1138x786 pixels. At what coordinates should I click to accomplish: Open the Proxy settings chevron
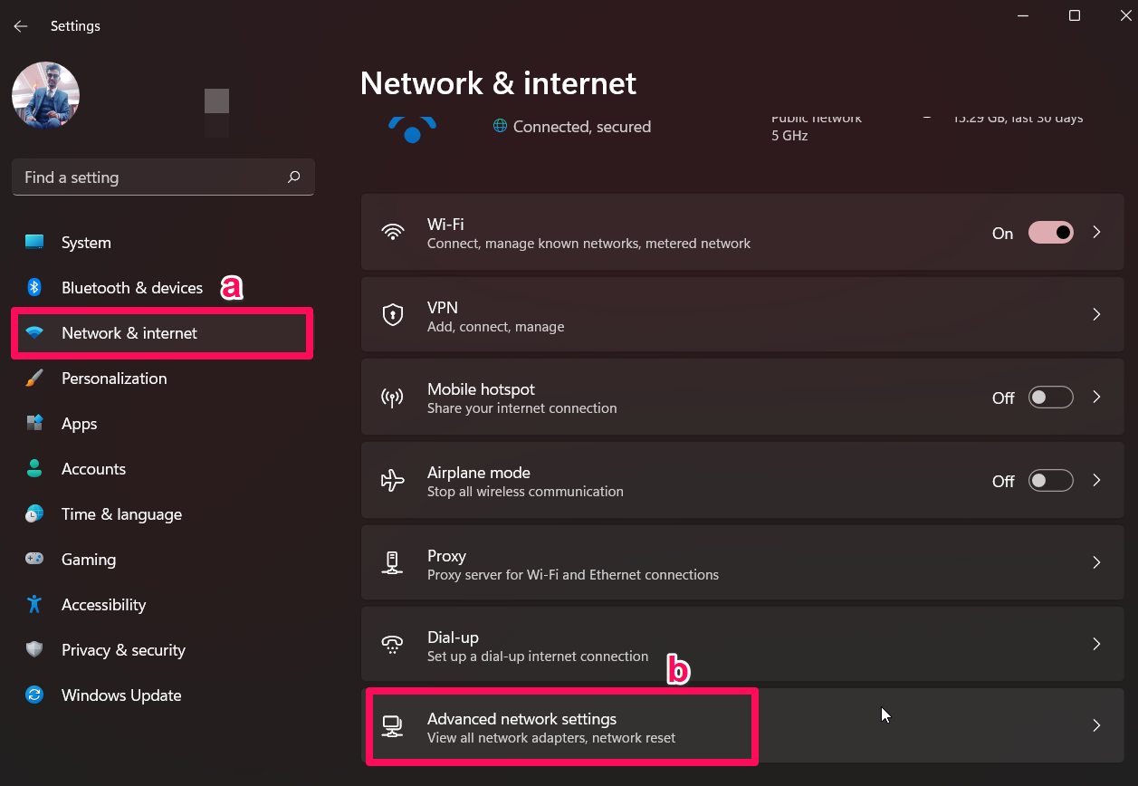click(1096, 562)
